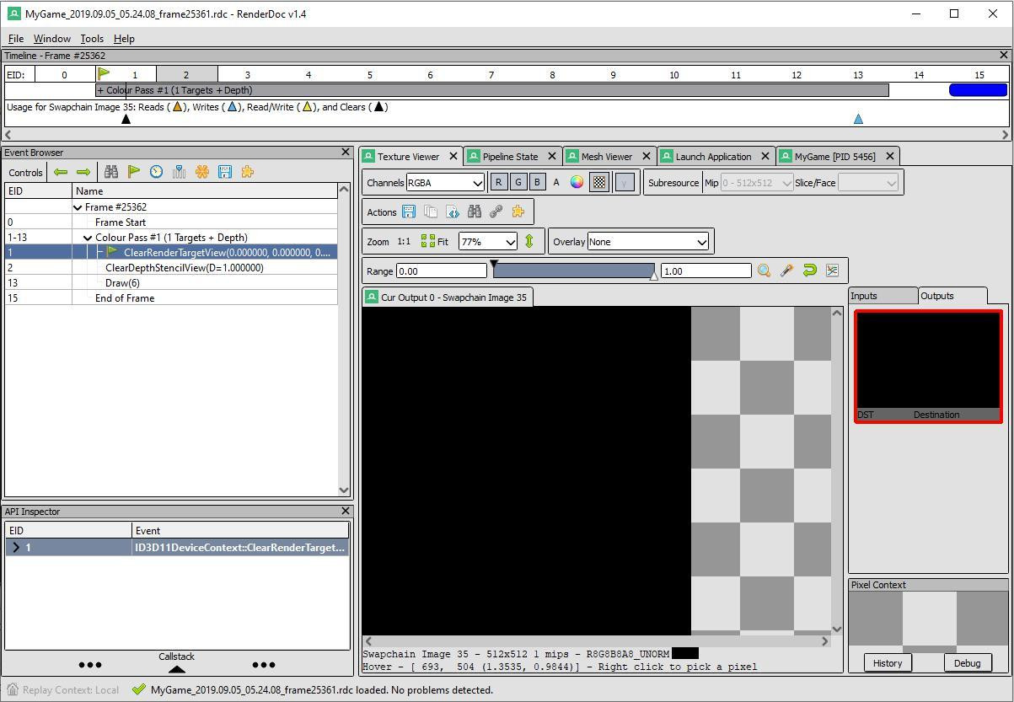Viewport: 1014px width, 702px height.
Task: Click the History button in Pixel Context
Action: [x=887, y=663]
